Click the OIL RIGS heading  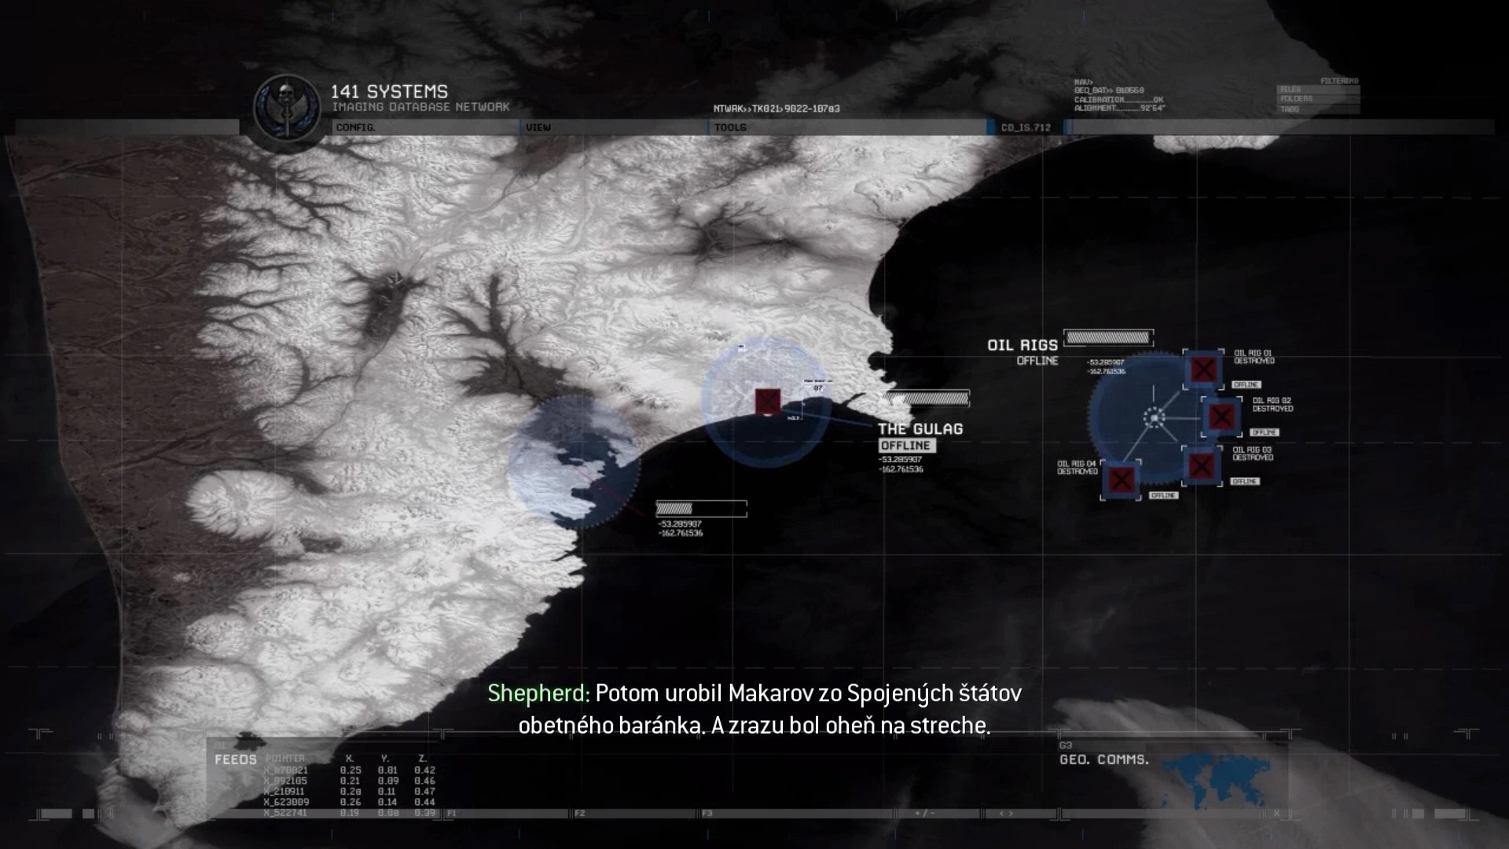click(1023, 345)
